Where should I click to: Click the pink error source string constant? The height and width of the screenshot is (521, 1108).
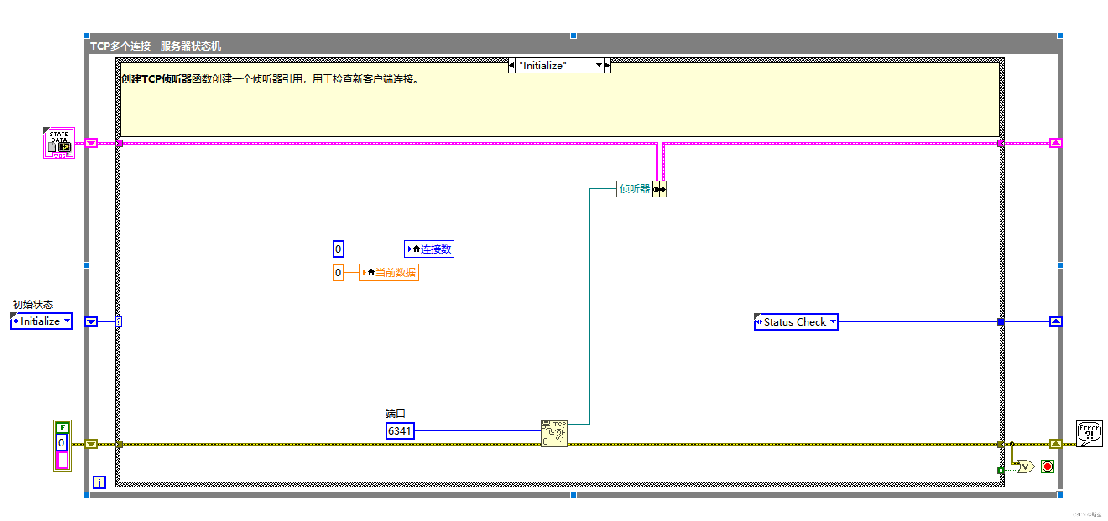[63, 460]
